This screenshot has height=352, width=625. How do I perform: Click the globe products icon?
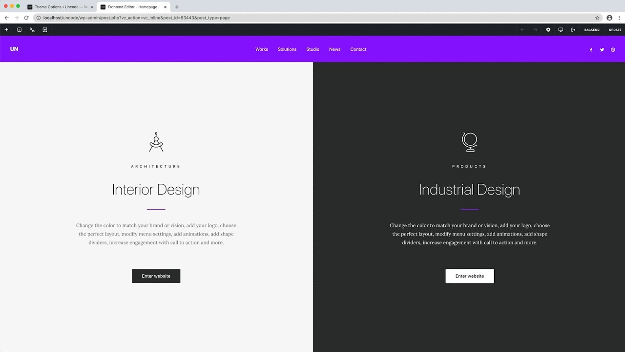[x=470, y=142]
